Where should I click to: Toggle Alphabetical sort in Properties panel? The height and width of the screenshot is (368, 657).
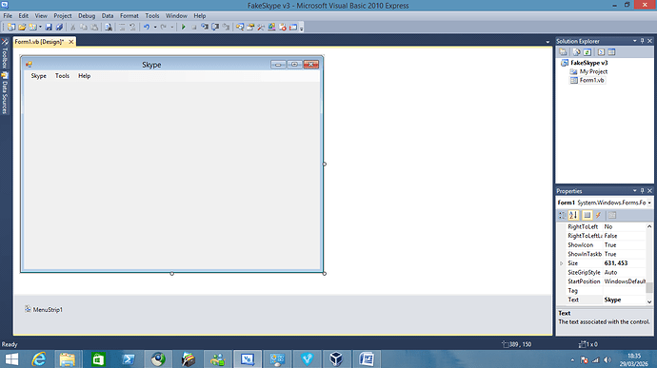(573, 215)
